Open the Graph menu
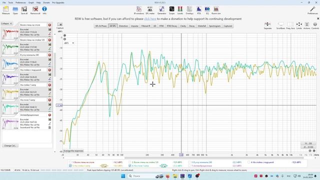The image size is (320, 180). 31,2
